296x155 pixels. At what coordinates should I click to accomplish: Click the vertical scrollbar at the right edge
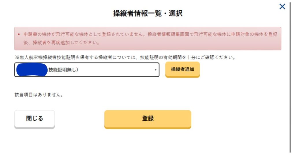tap(290, 78)
